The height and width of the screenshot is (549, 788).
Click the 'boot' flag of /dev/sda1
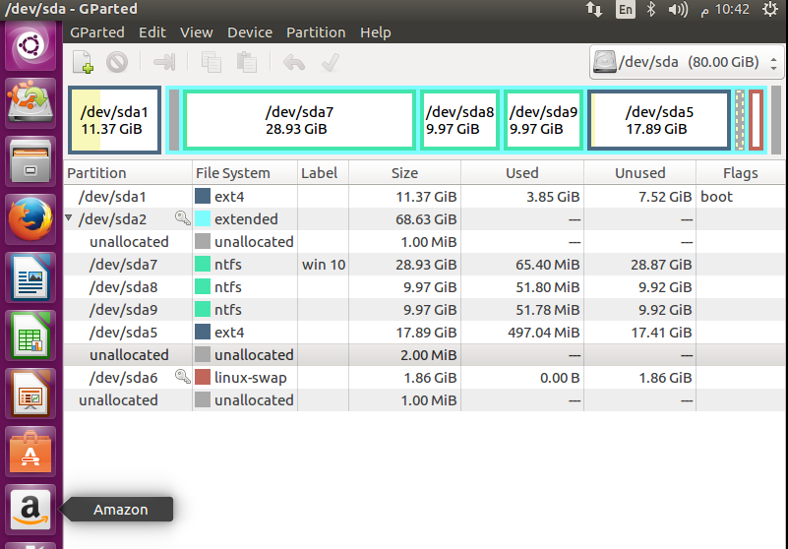click(x=716, y=197)
